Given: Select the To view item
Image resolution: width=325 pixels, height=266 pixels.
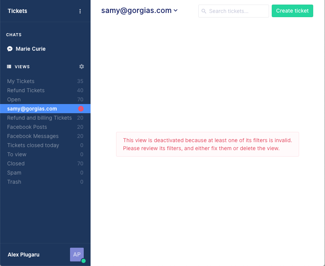Looking at the screenshot, I should tap(45, 154).
